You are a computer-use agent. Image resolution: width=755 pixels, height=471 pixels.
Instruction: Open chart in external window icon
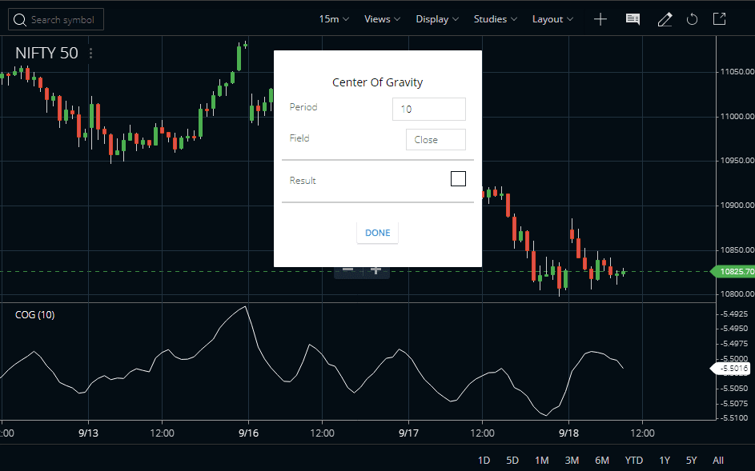(x=719, y=18)
